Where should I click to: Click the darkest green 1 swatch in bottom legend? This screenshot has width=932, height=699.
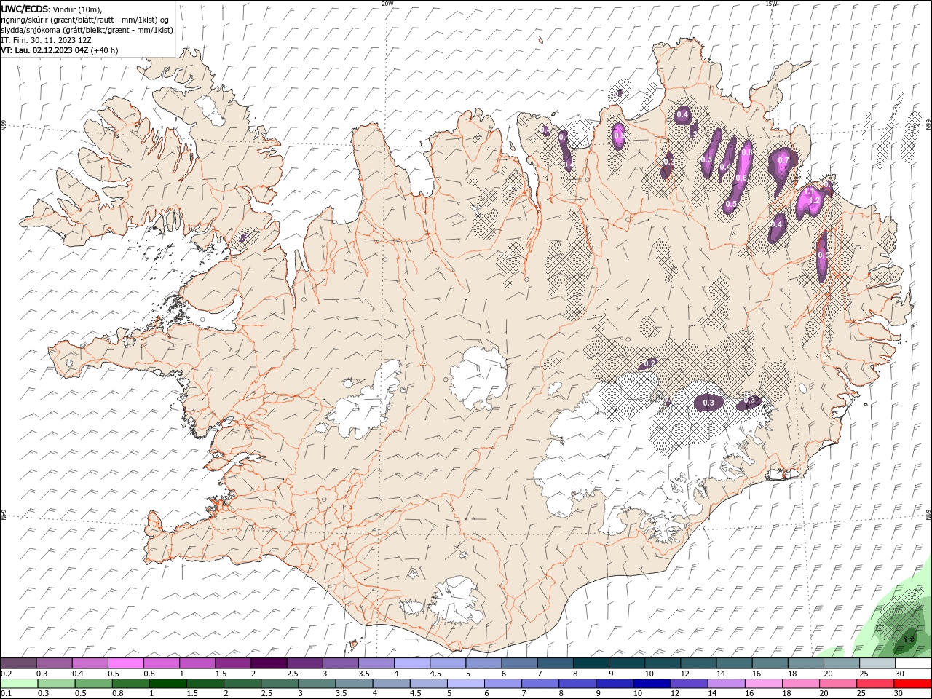tap(167, 684)
